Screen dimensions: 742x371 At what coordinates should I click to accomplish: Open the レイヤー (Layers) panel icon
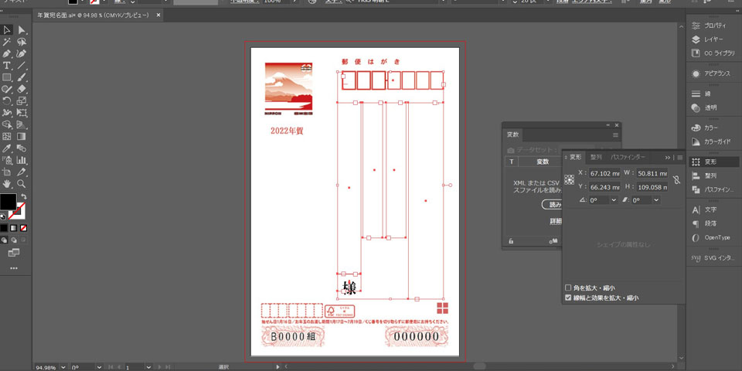(x=696, y=39)
